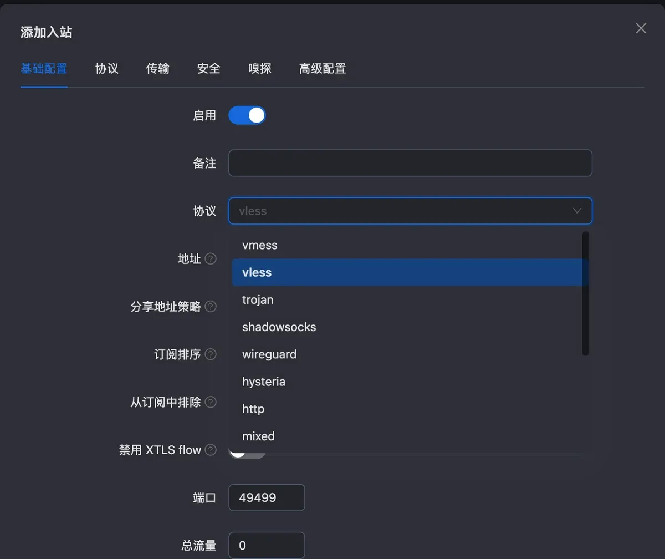Collapse the 协议 dropdown arrow
665x559 pixels.
[577, 211]
